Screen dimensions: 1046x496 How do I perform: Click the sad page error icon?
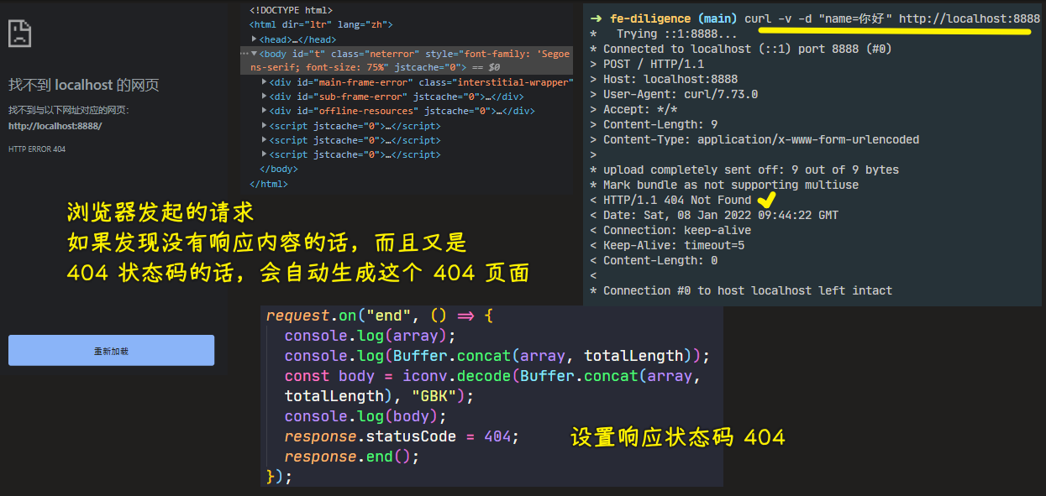pyautogui.click(x=19, y=33)
